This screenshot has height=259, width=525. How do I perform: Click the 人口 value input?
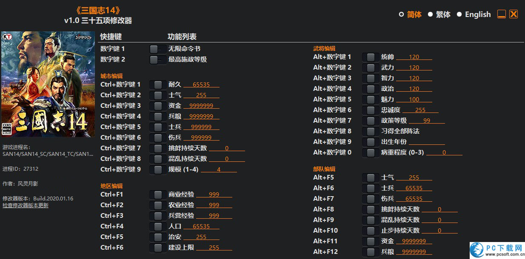tap(201, 226)
